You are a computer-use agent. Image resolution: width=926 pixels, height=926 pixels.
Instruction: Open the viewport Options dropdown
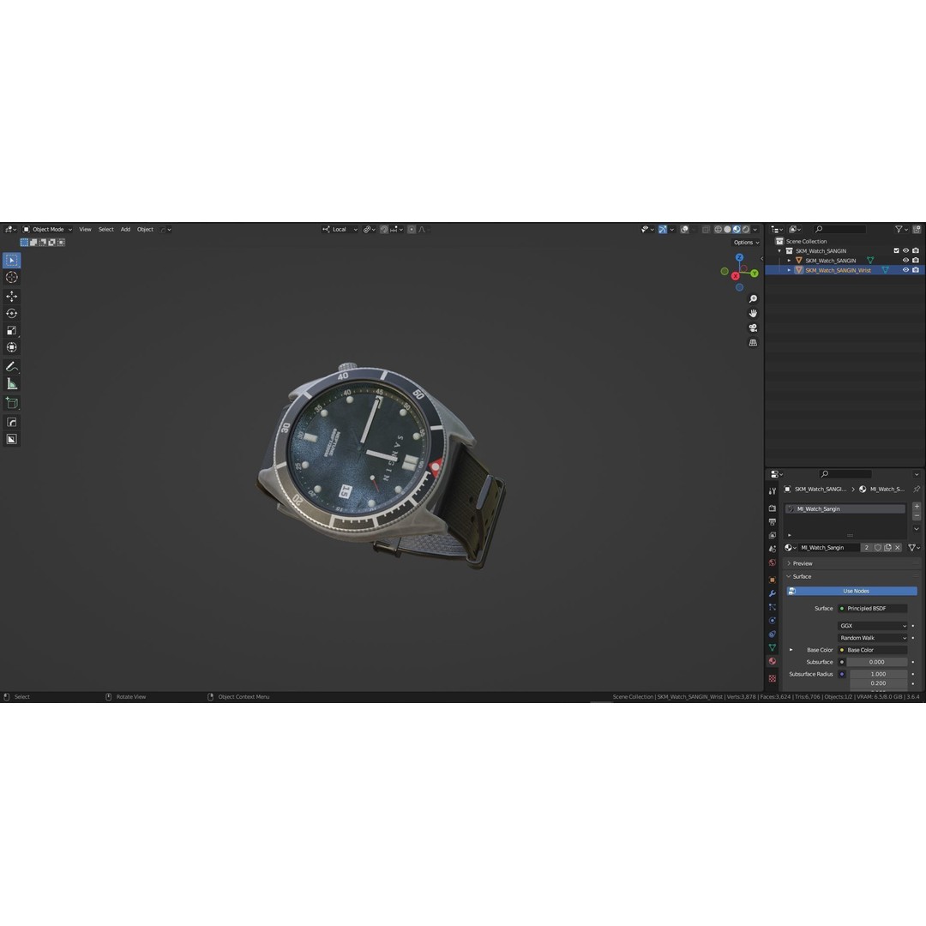746,243
